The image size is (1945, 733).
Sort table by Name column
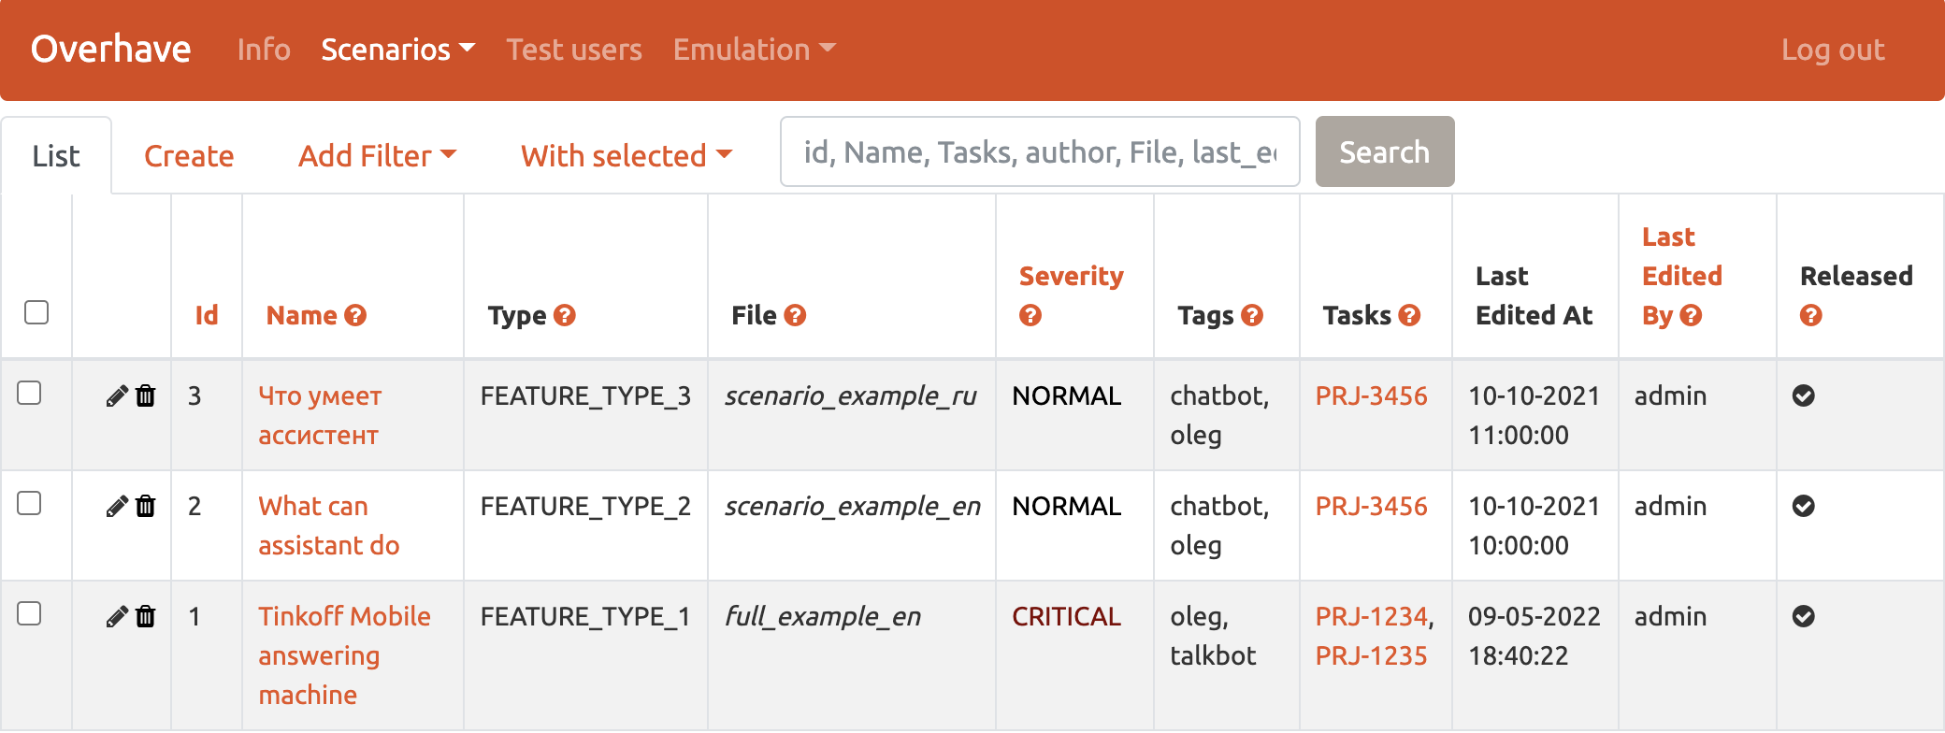(x=301, y=315)
